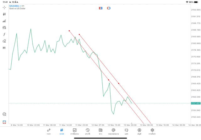
Task: Open the H1 timeframe selector
Action: point(4,48)
